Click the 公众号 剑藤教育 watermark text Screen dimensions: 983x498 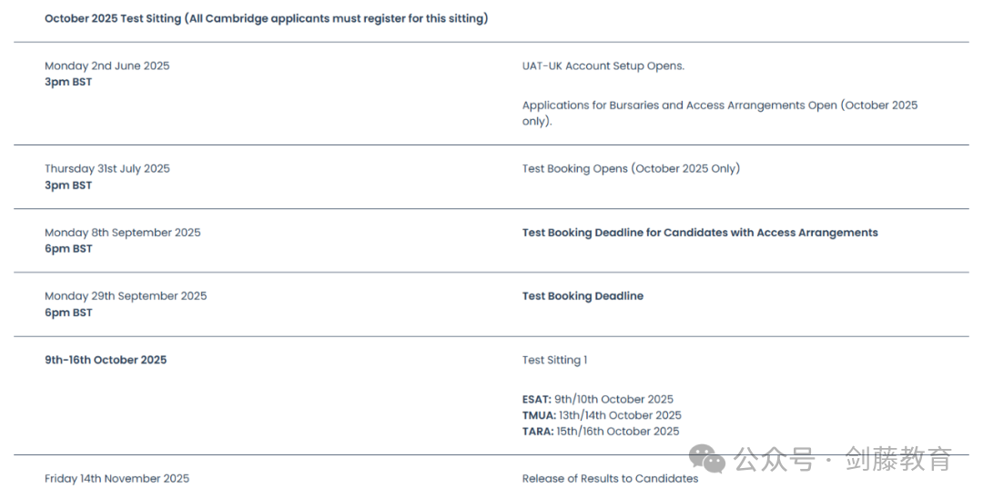[843, 459]
